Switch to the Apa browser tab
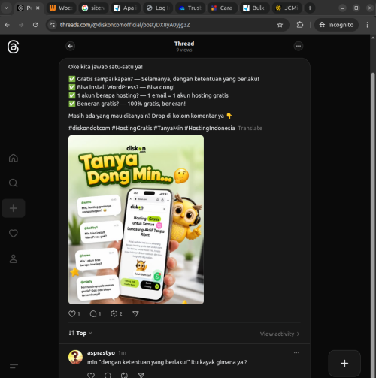Viewport: 376px width, 378px height. tap(126, 8)
